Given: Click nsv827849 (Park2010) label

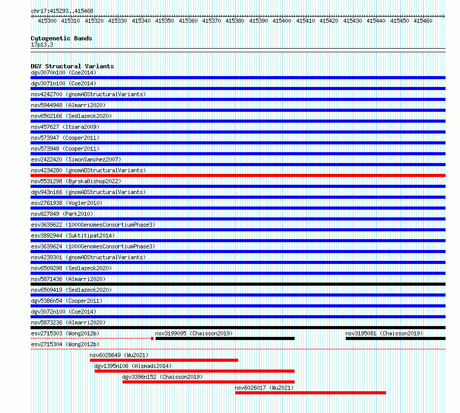Looking at the screenshot, I should (62, 214).
